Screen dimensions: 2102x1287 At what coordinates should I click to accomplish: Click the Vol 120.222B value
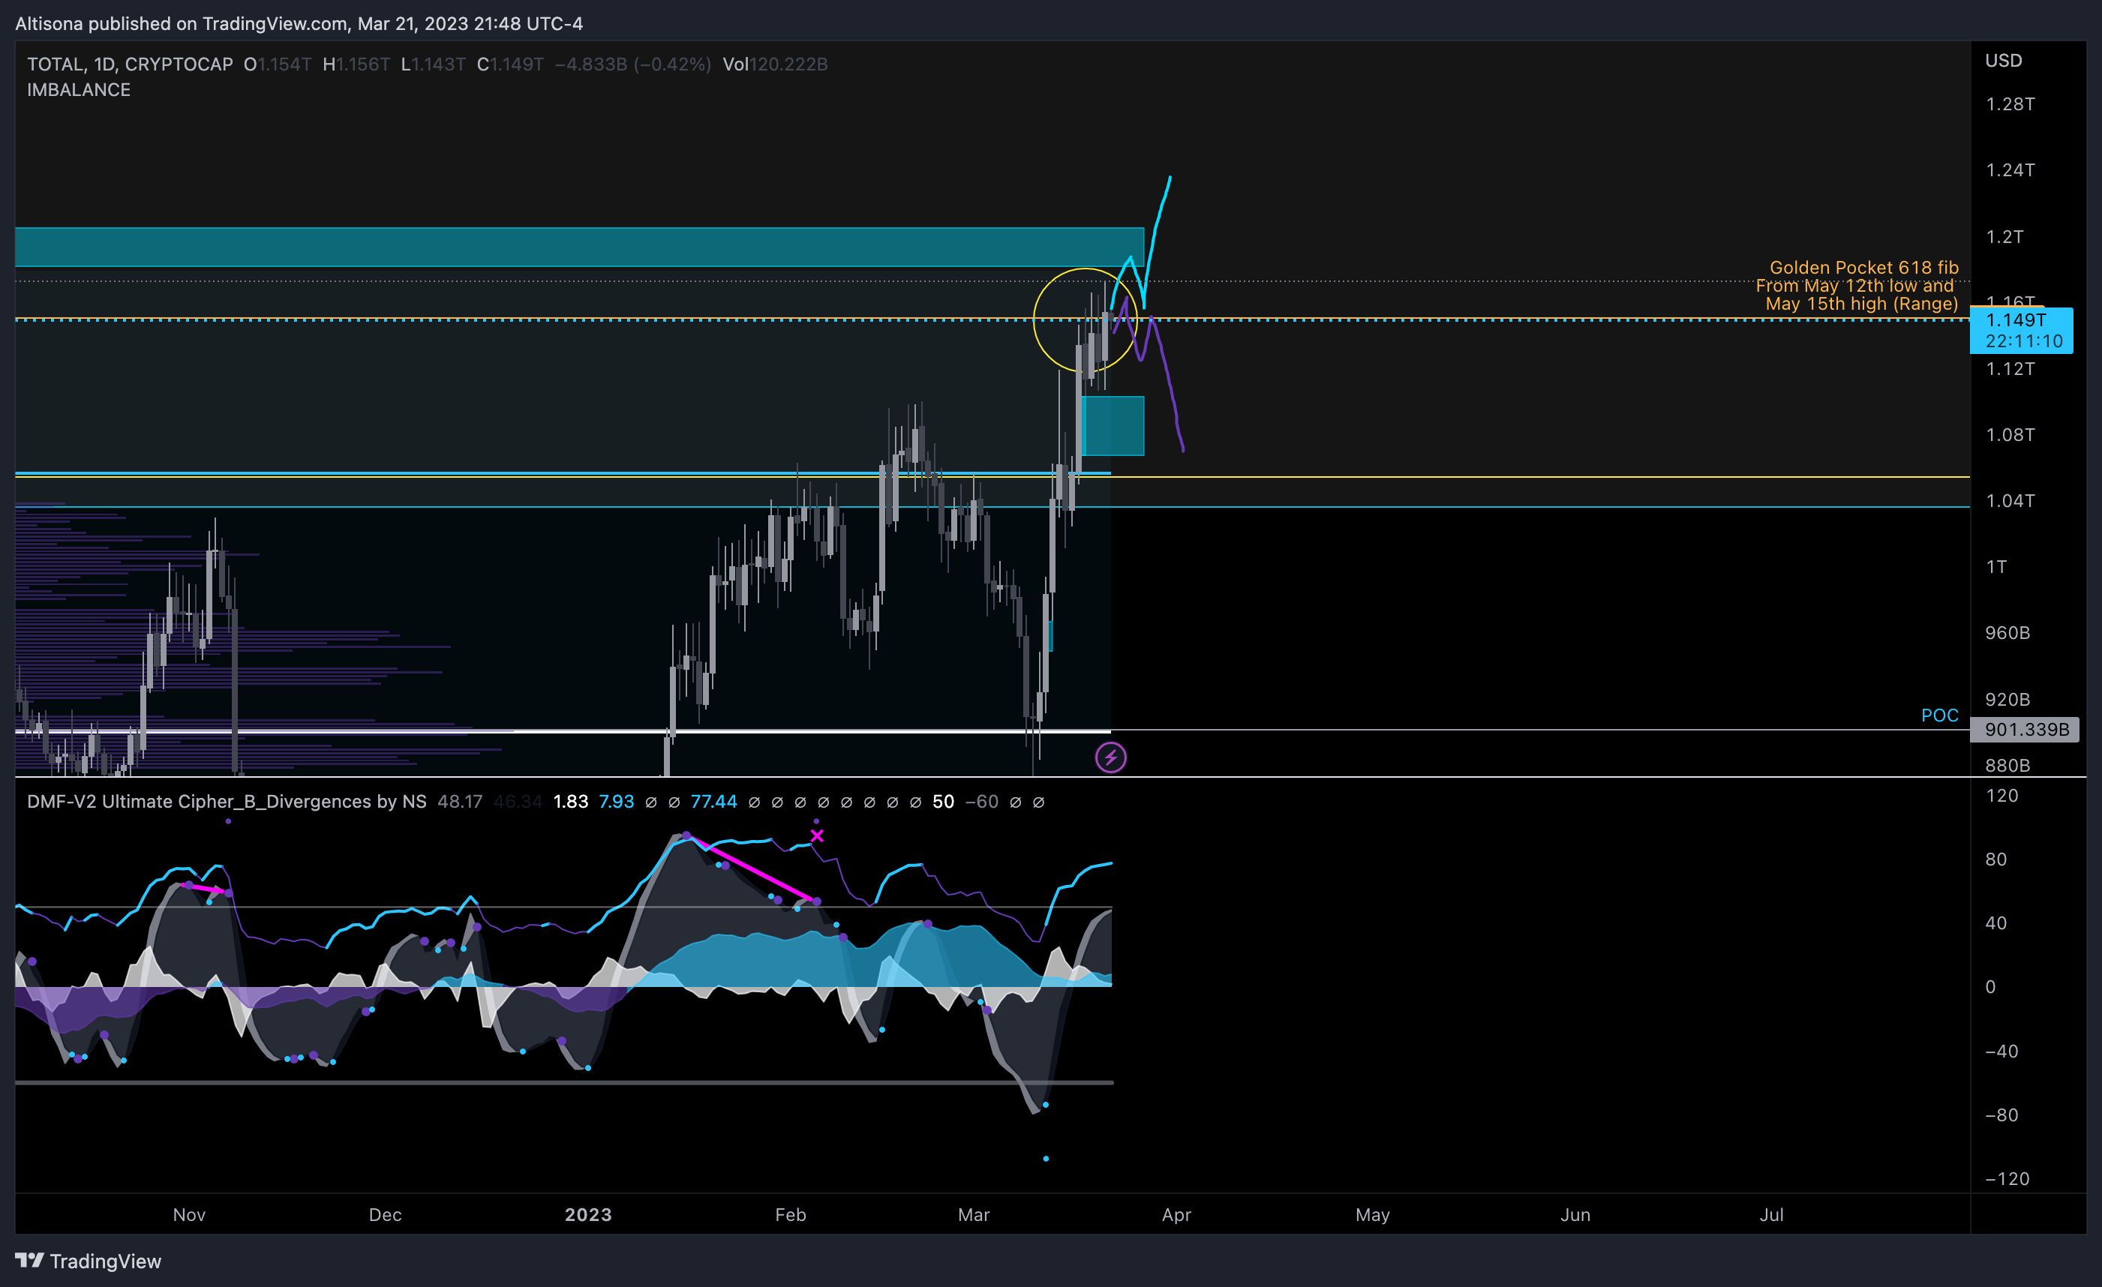tap(775, 64)
